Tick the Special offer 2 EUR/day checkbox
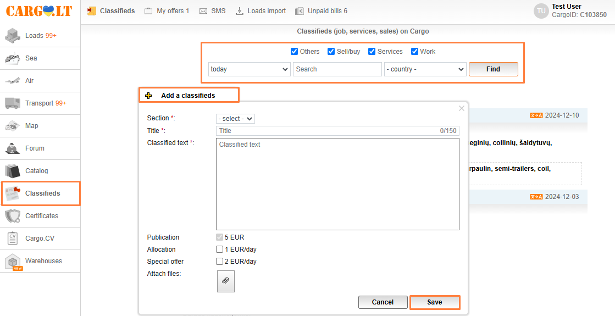615x316 pixels. pyautogui.click(x=220, y=262)
